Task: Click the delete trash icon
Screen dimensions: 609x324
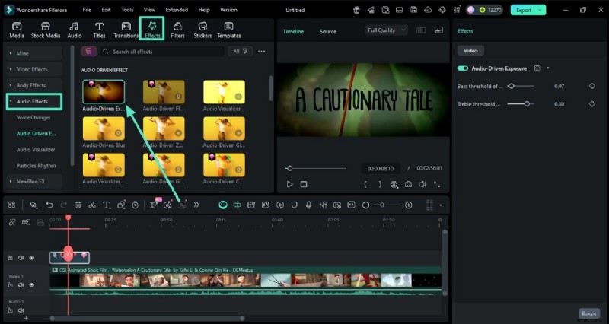Action: coord(78,205)
